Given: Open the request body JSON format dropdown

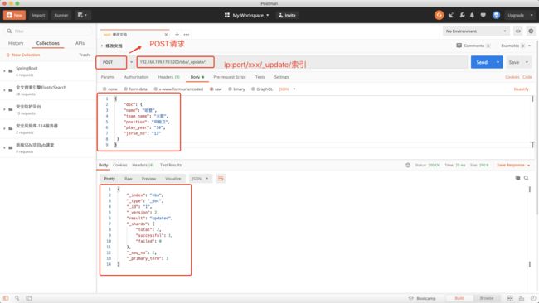Looking at the screenshot, I should (287, 89).
